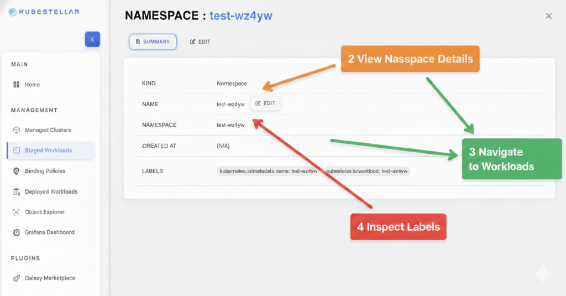Click the Binding Policies shield icon
Viewport: 566px width, 296px height.
point(16,171)
